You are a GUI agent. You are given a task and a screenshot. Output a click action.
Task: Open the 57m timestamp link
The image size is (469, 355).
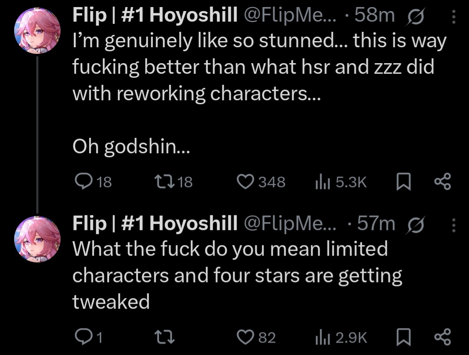pyautogui.click(x=376, y=223)
